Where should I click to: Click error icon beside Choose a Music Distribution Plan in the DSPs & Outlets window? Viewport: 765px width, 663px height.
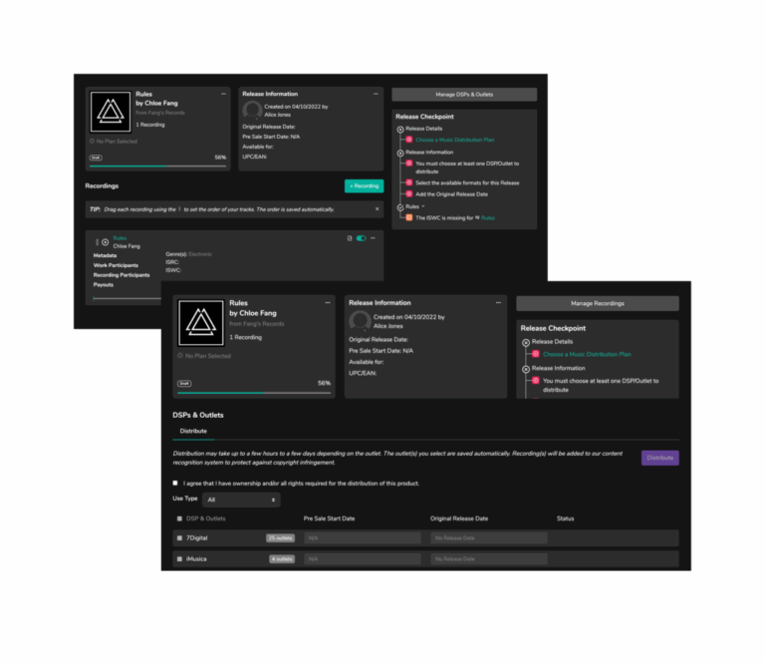(535, 354)
